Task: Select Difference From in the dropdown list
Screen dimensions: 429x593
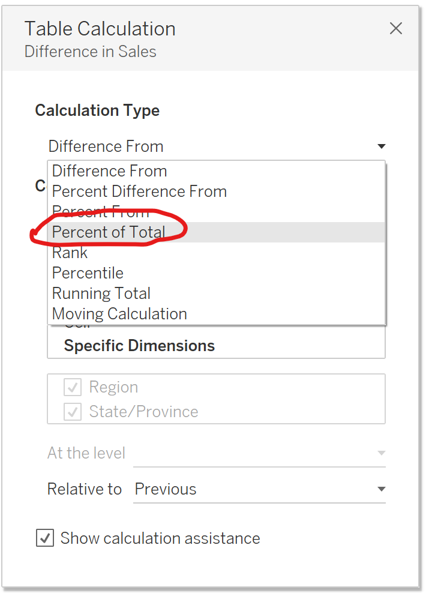Action: tap(109, 171)
